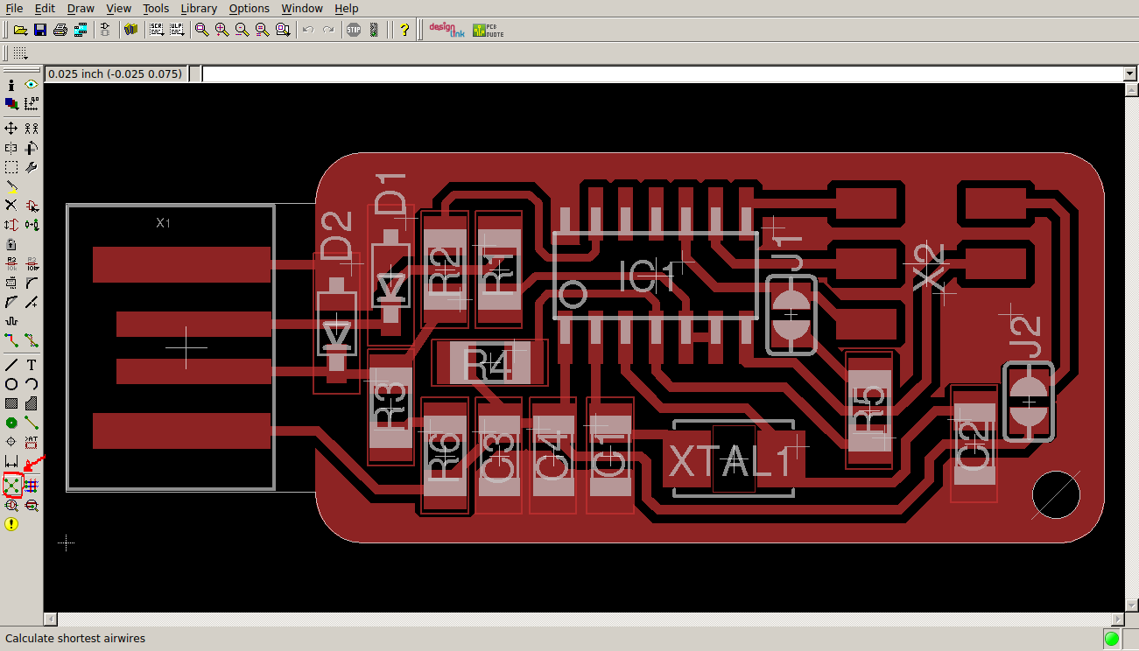The height and width of the screenshot is (651, 1139).
Task: Select the Value tool
Action: tap(32, 263)
